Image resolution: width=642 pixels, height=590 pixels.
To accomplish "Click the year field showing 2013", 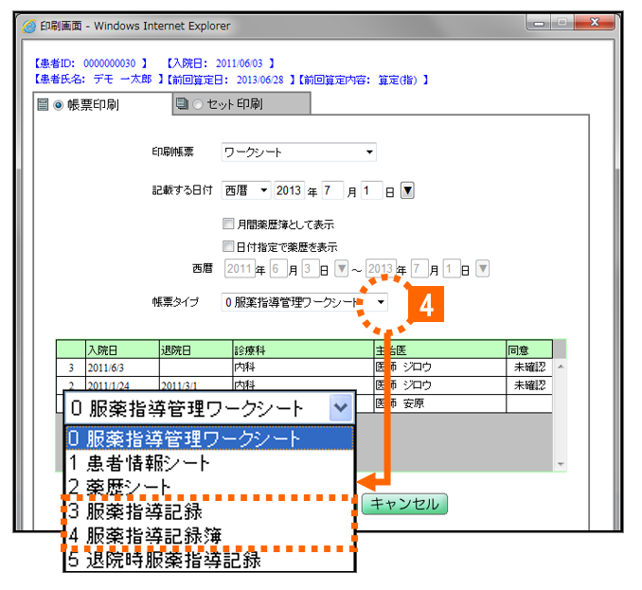I will [x=289, y=190].
